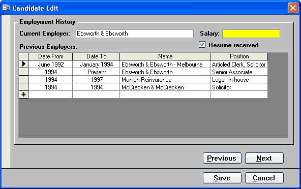Click the Name cell 'Ebsworth & Ebsworth' in Present row
301x189 pixels.
165,72
